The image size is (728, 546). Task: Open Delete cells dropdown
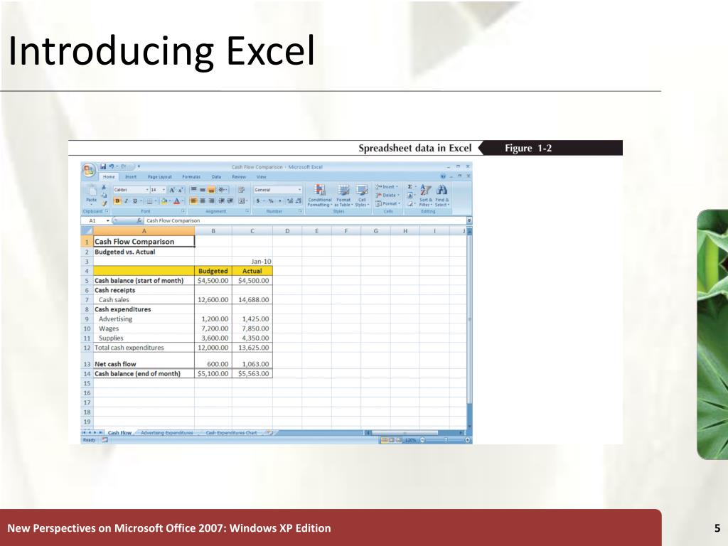tap(387, 195)
